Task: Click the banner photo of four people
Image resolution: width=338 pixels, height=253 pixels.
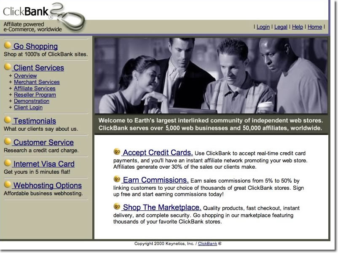Action: click(x=211, y=75)
